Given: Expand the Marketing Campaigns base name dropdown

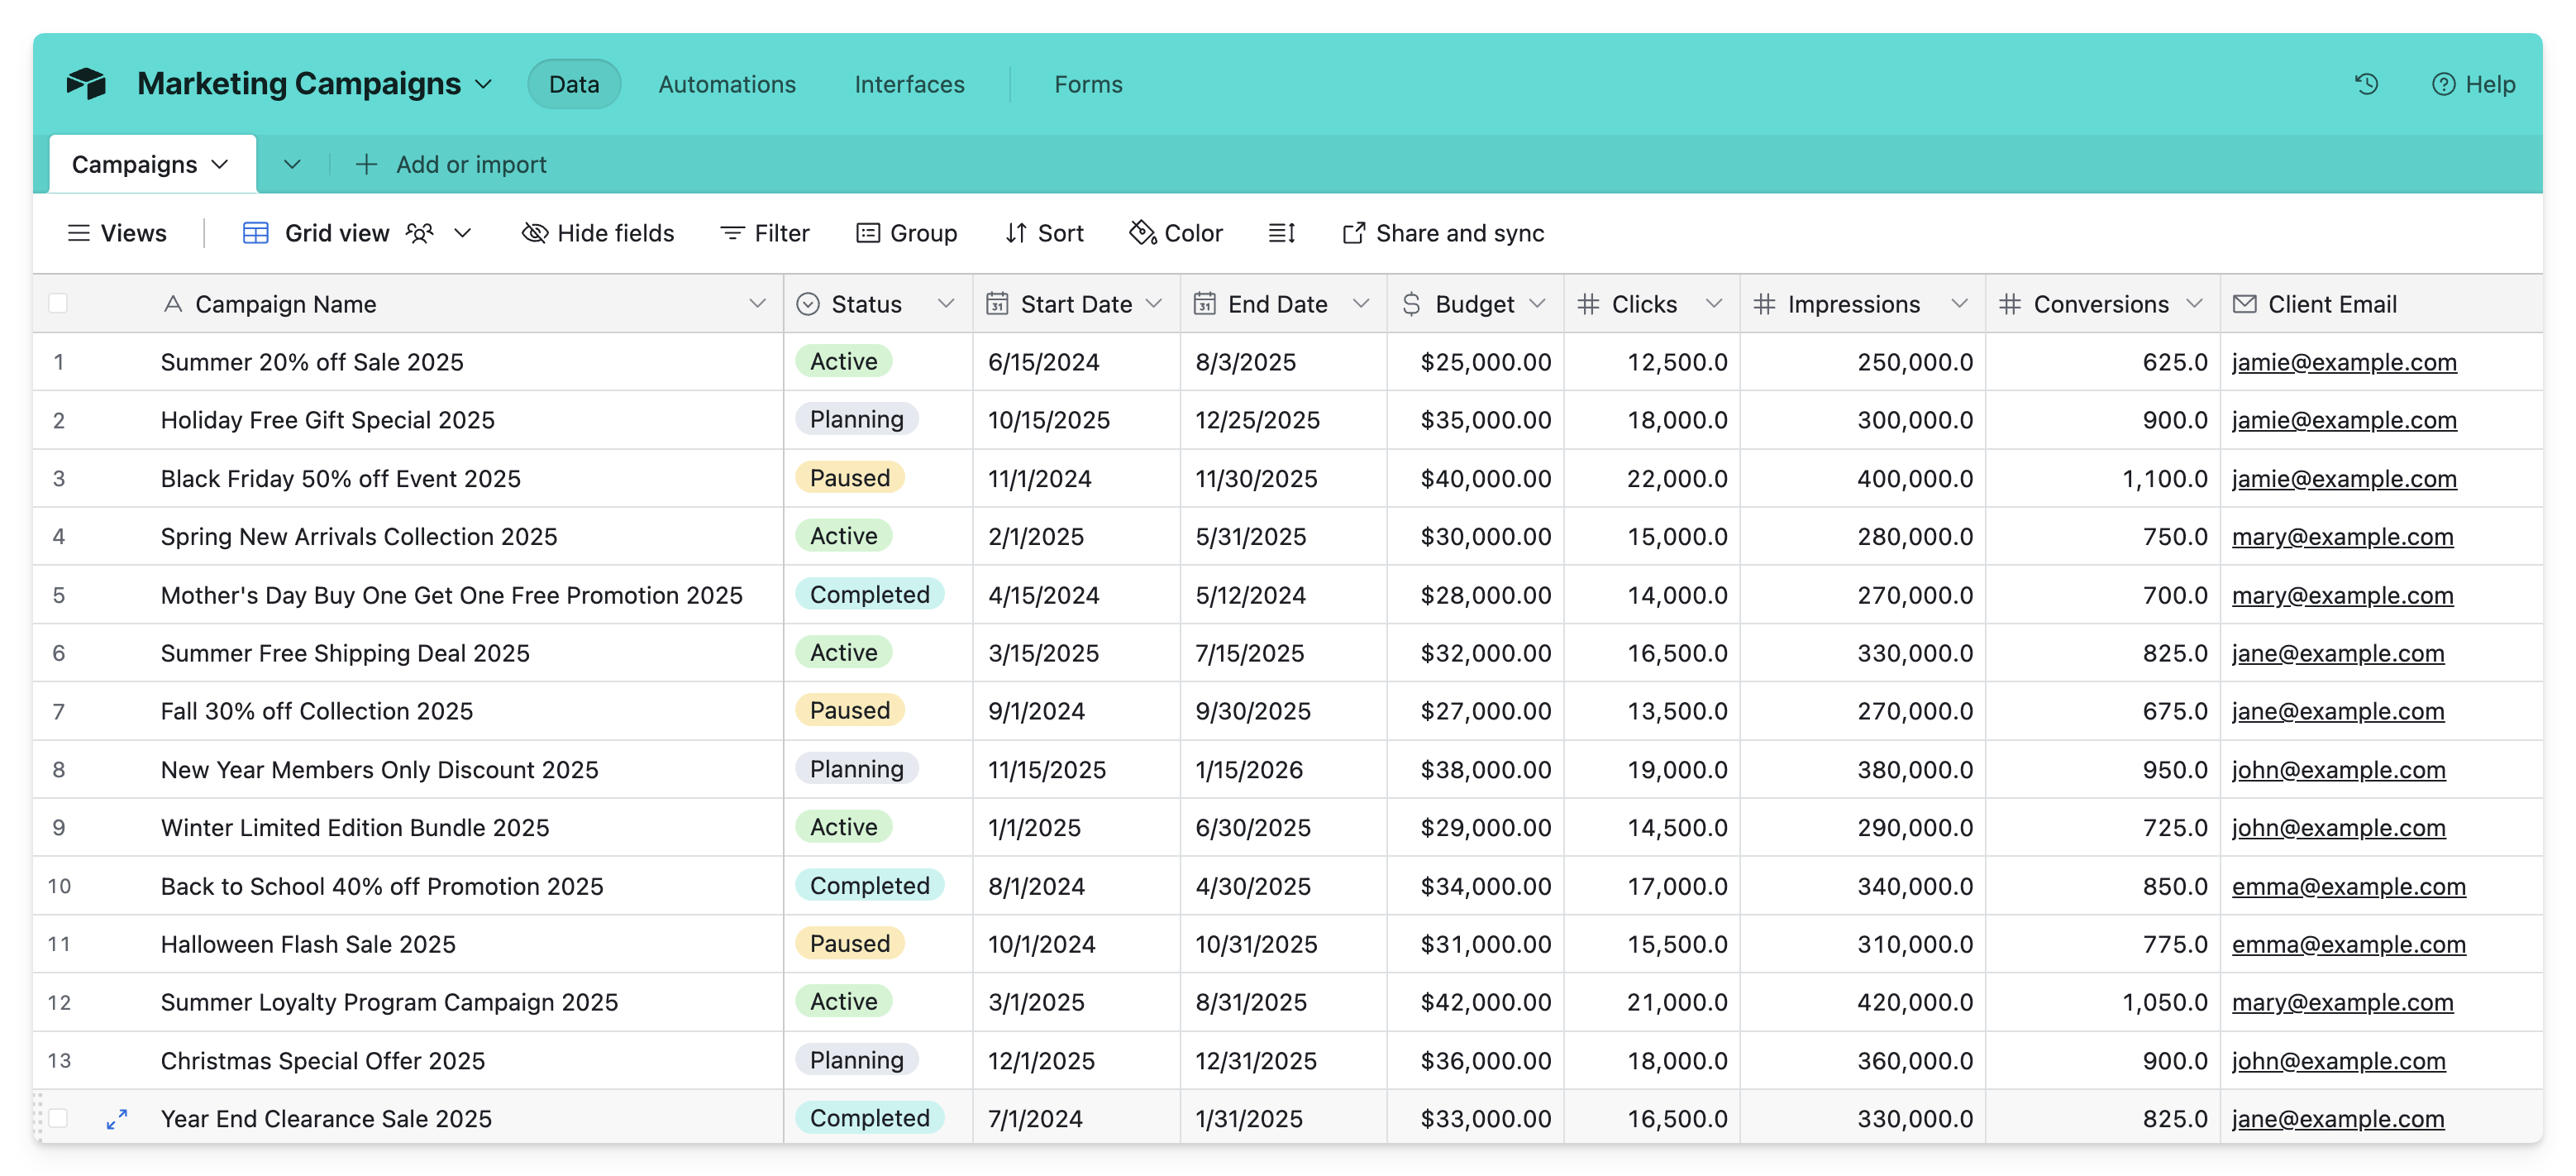Looking at the screenshot, I should [484, 84].
